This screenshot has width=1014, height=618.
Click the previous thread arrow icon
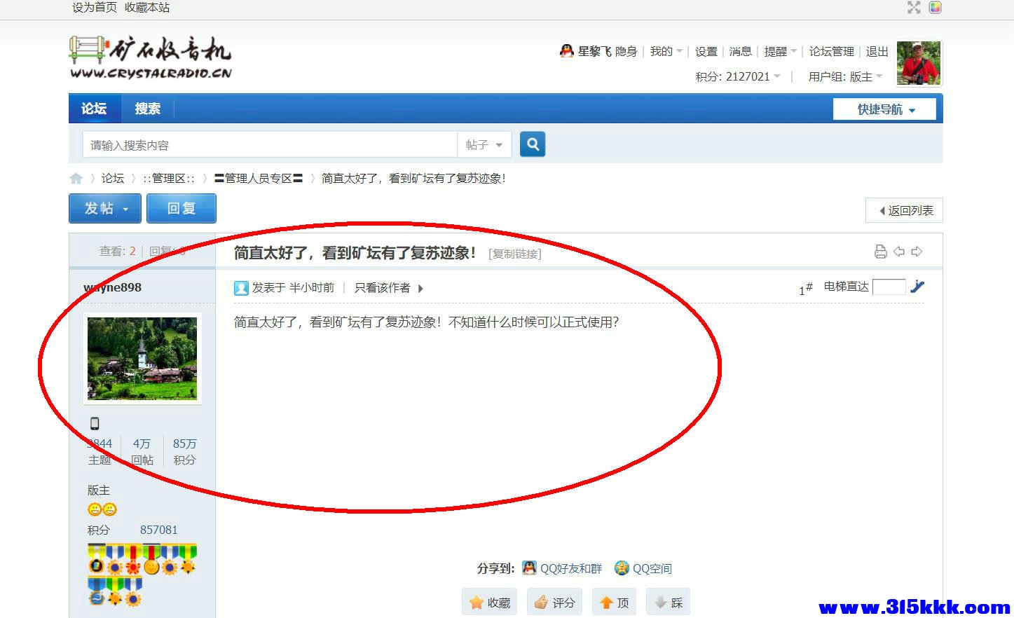coord(899,251)
